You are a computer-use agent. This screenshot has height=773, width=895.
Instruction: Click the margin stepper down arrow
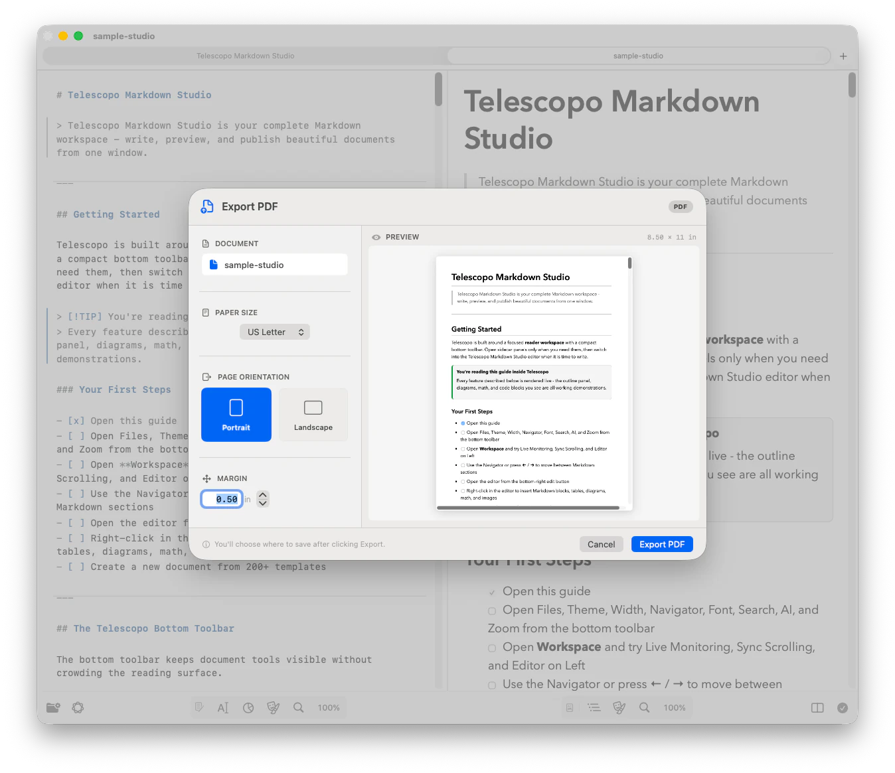263,503
